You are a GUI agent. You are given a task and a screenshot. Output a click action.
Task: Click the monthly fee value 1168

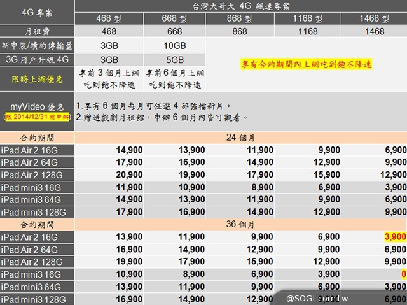tap(308, 31)
